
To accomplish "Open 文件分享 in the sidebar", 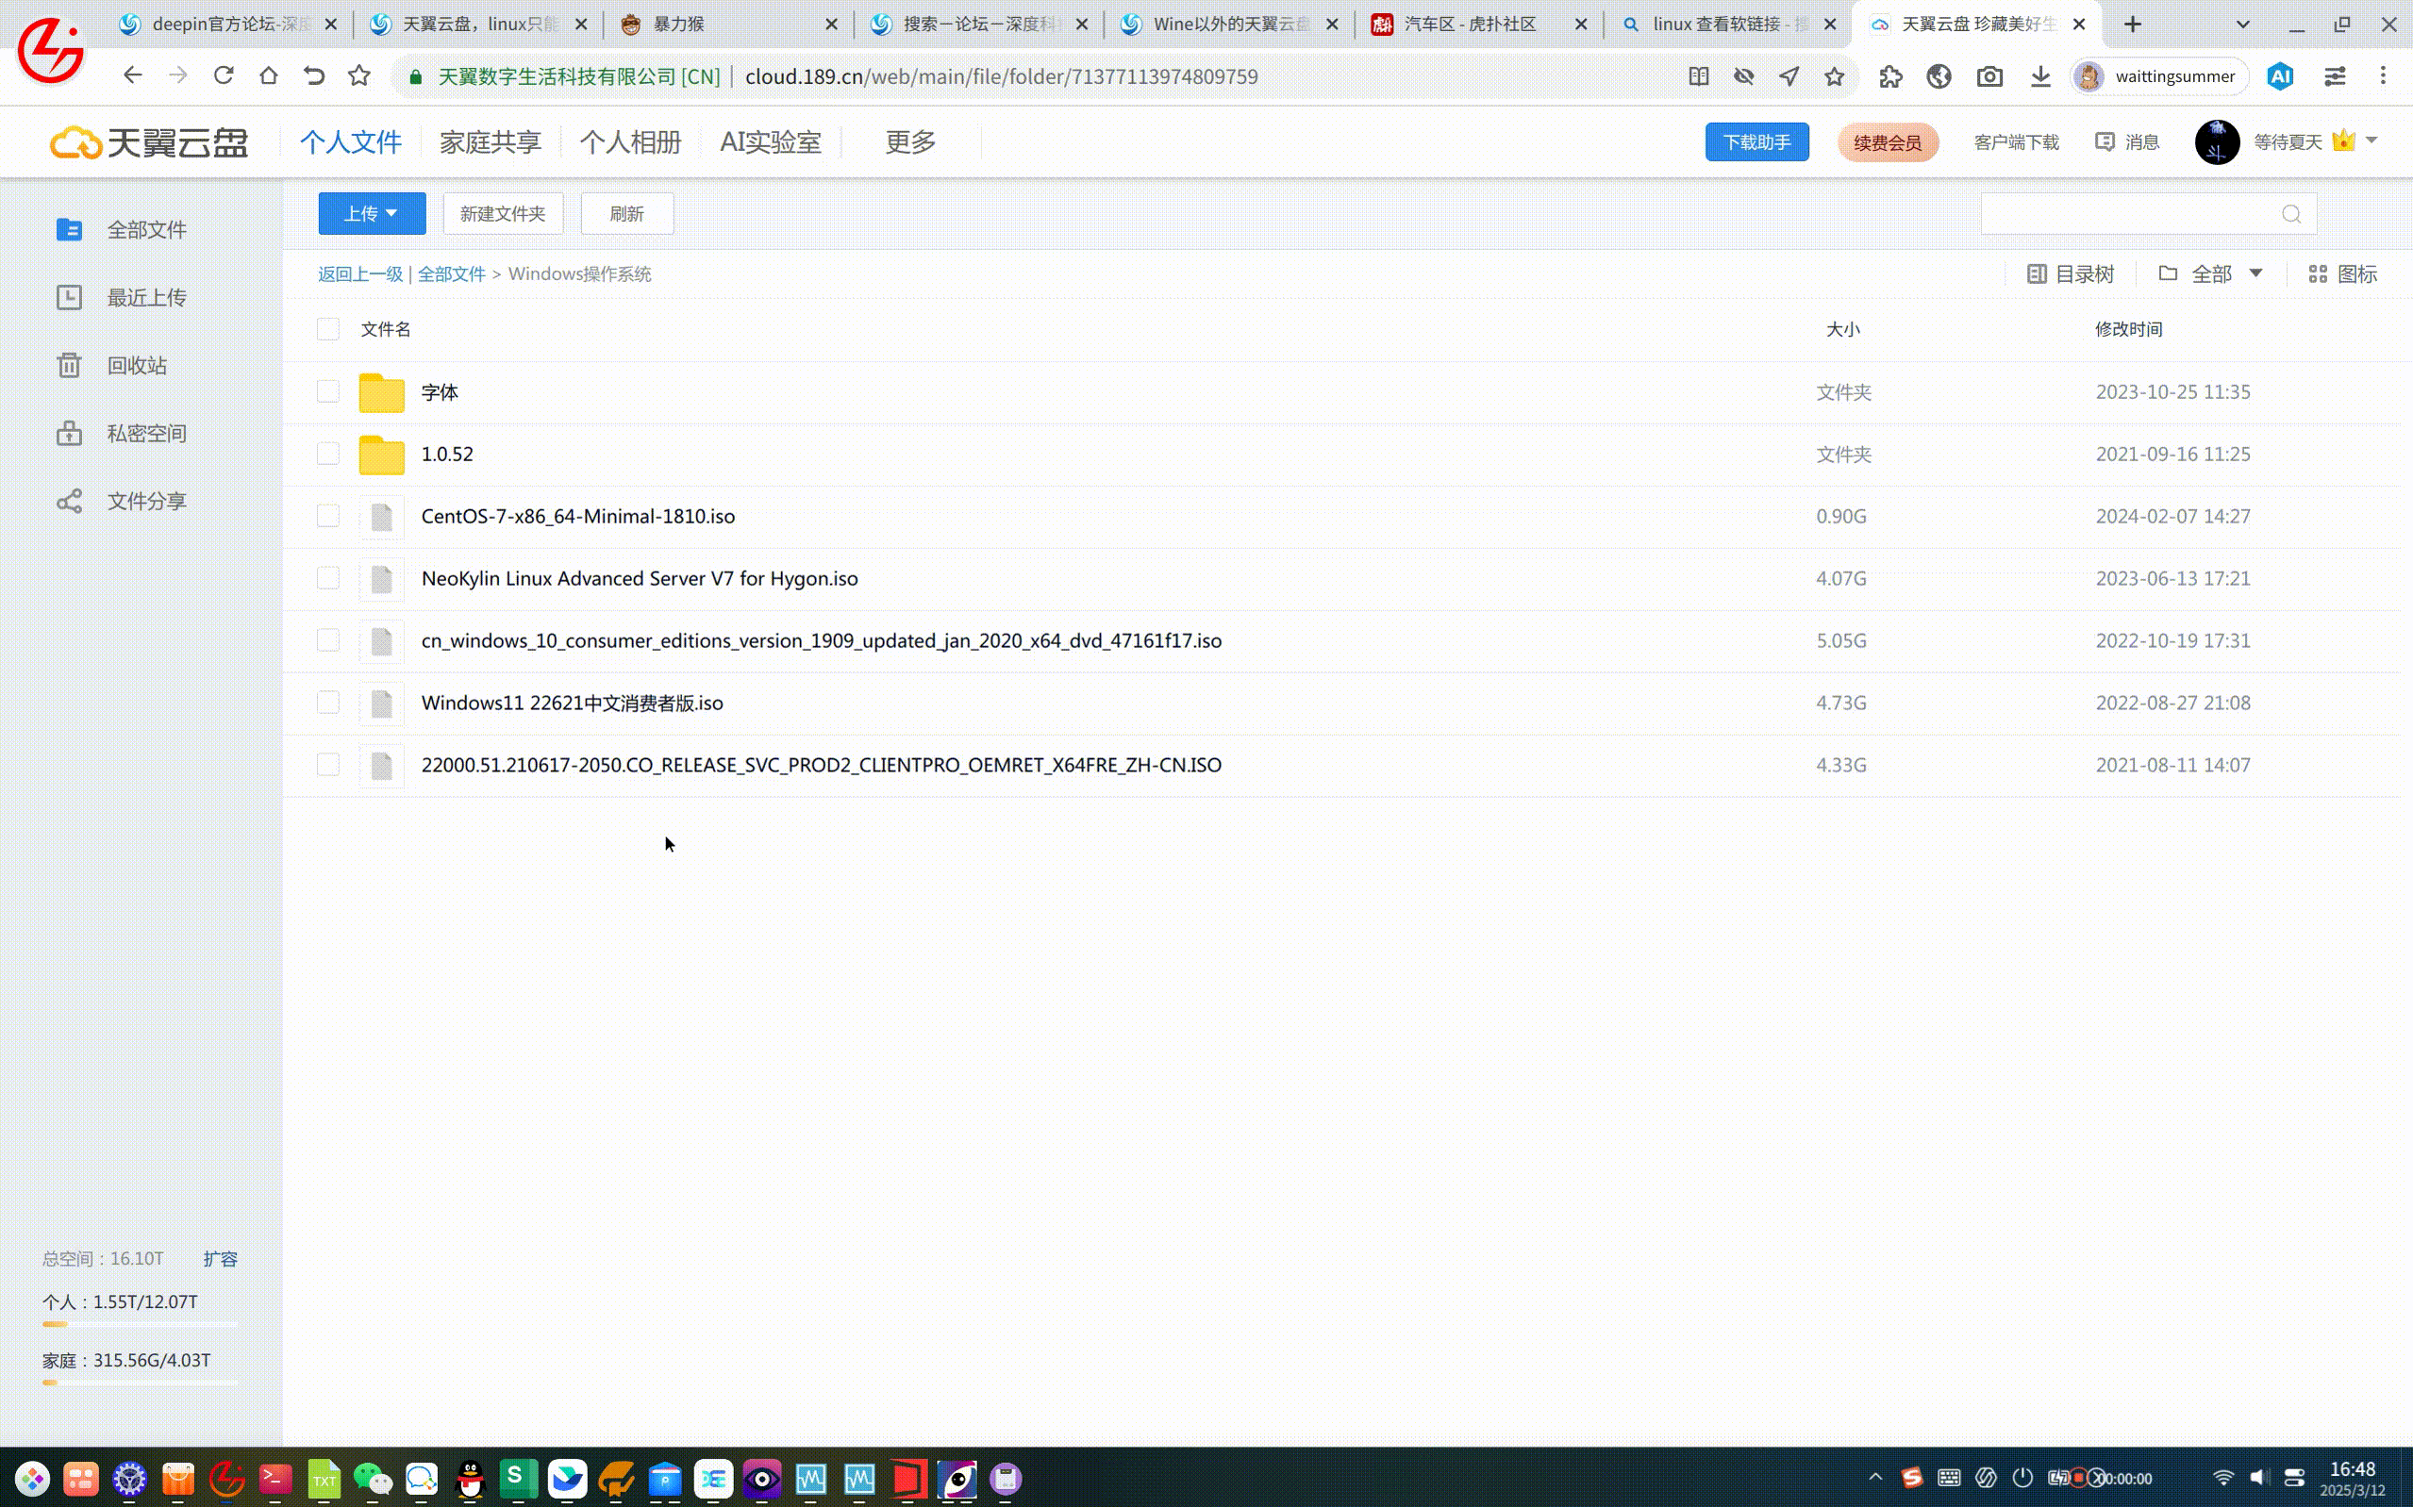I will [x=122, y=501].
